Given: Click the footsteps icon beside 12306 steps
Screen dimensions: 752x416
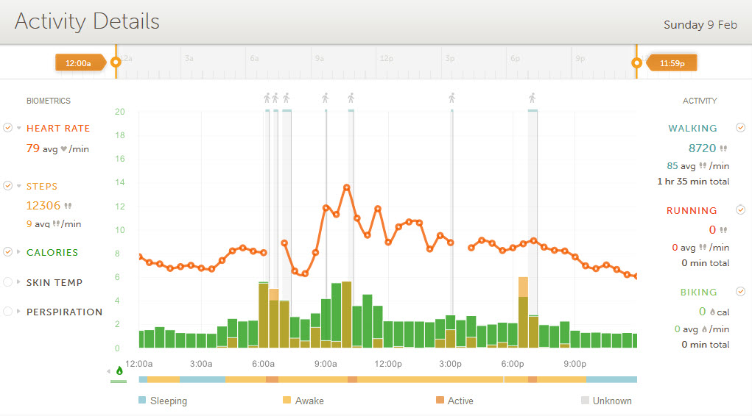Looking at the screenshot, I should [68, 207].
